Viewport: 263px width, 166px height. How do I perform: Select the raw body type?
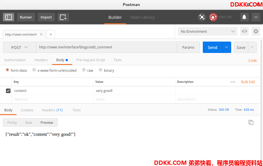84,70
